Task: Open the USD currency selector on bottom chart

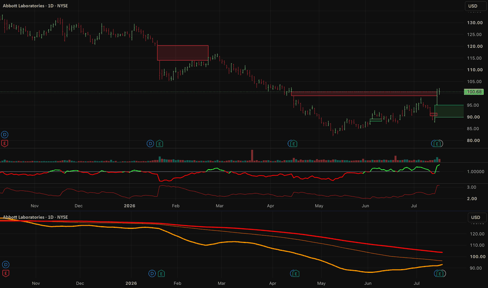Action: pos(477,217)
